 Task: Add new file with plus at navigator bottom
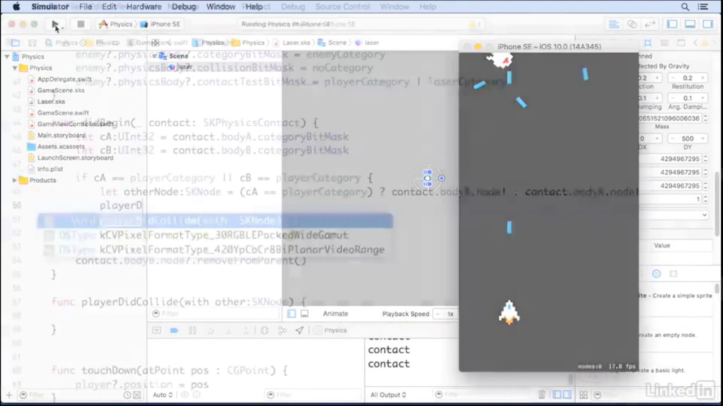tap(8, 395)
